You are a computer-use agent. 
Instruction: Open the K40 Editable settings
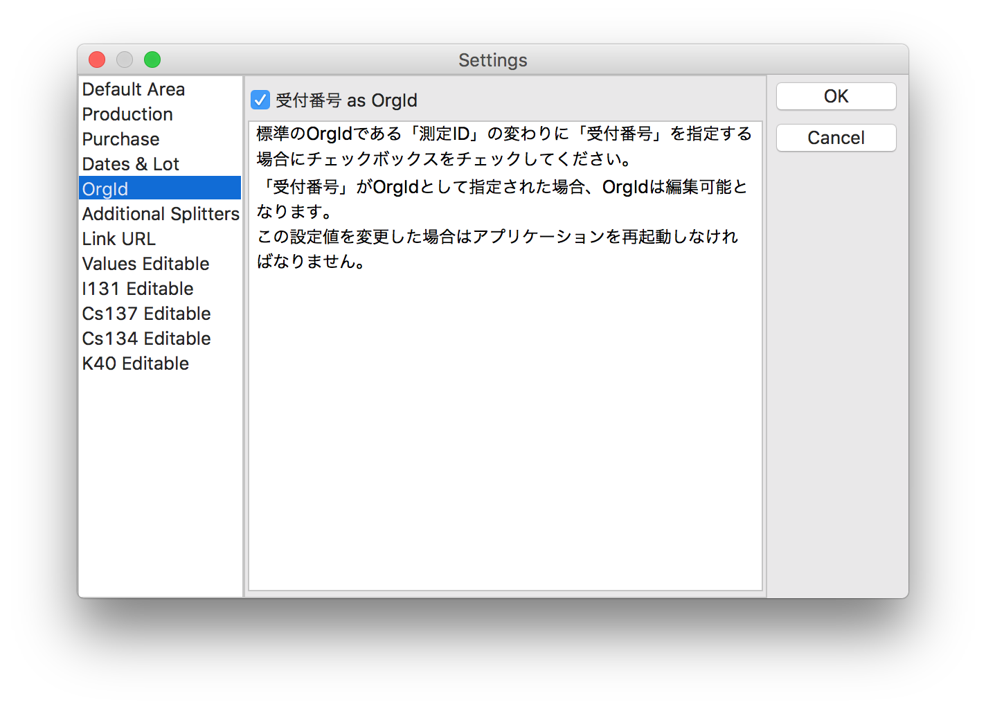(160, 364)
